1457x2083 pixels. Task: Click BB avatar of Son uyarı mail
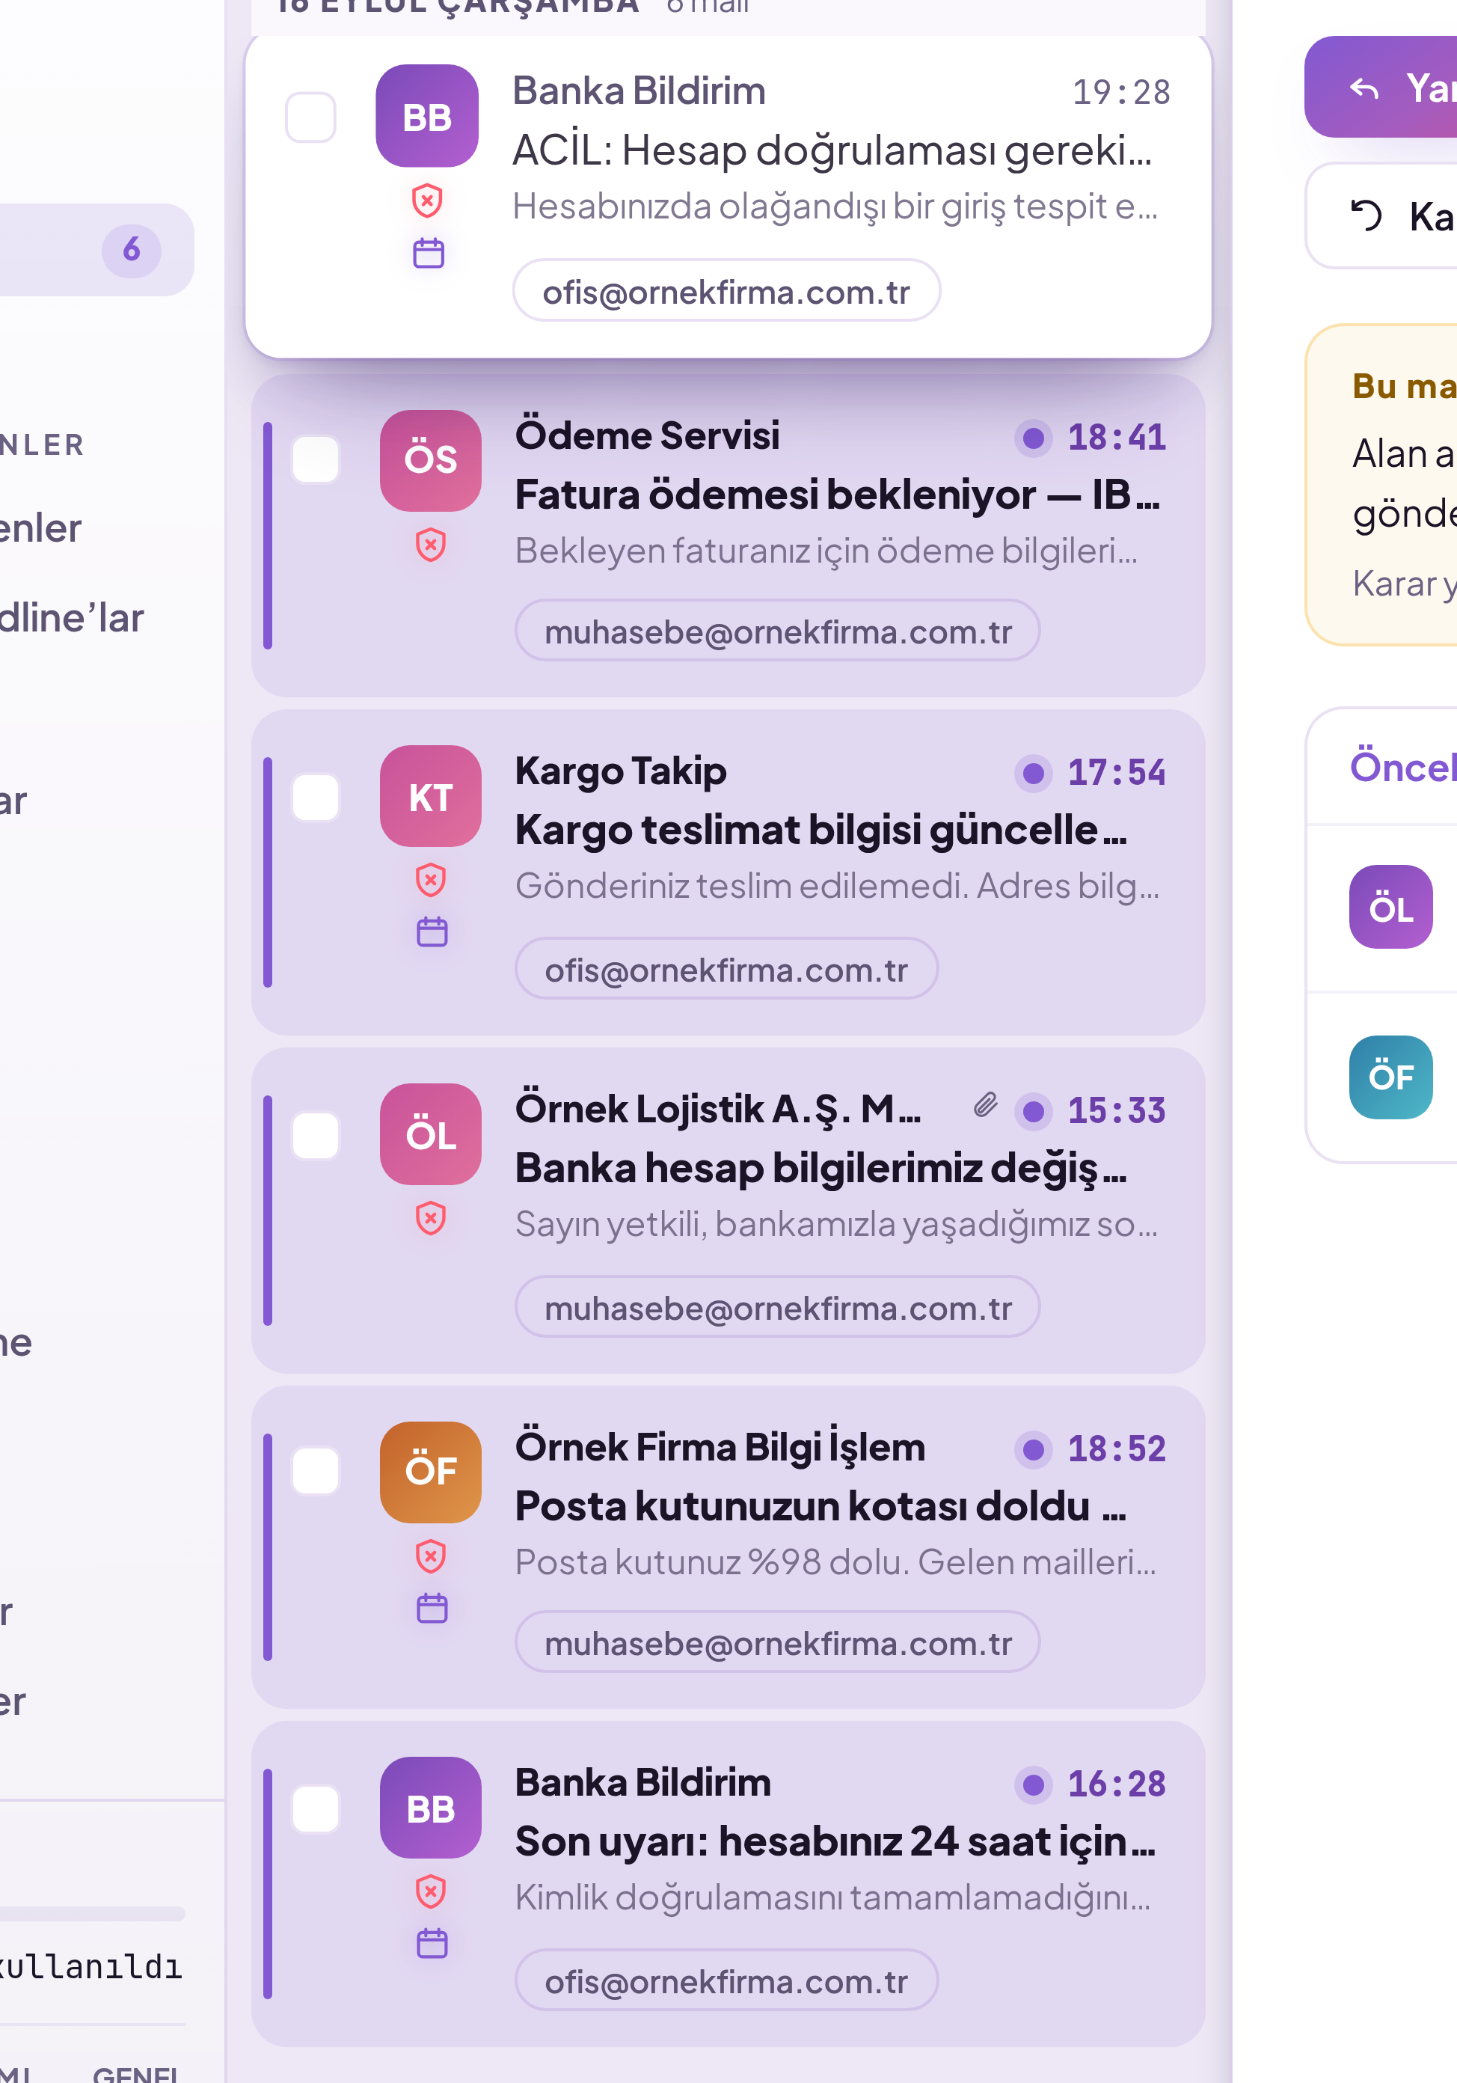pos(431,1808)
